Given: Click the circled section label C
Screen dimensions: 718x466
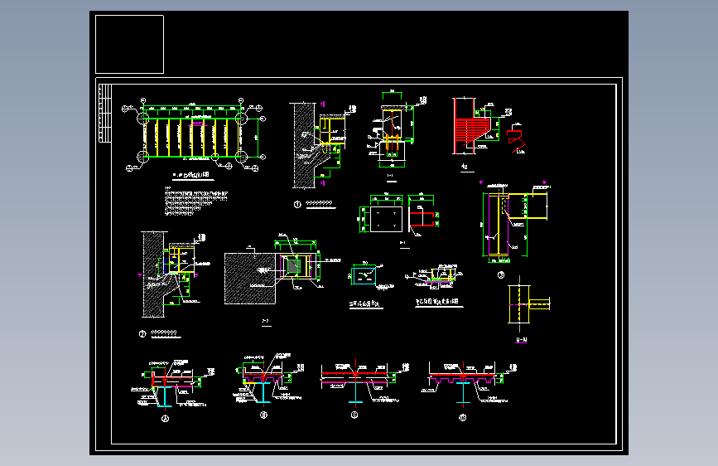Looking at the screenshot, I should (354, 415).
